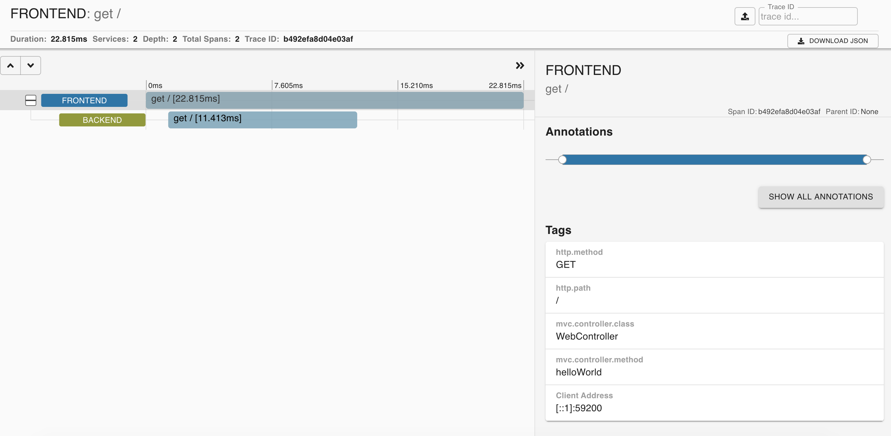Select the BACKEND service label
The width and height of the screenshot is (891, 436).
click(102, 120)
